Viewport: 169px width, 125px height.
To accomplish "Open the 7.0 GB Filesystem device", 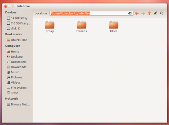I will 19,23.
